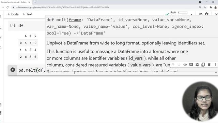218x123 pixels.
Task: Open browser extensions puzzle icon
Action: (x=211, y=8)
